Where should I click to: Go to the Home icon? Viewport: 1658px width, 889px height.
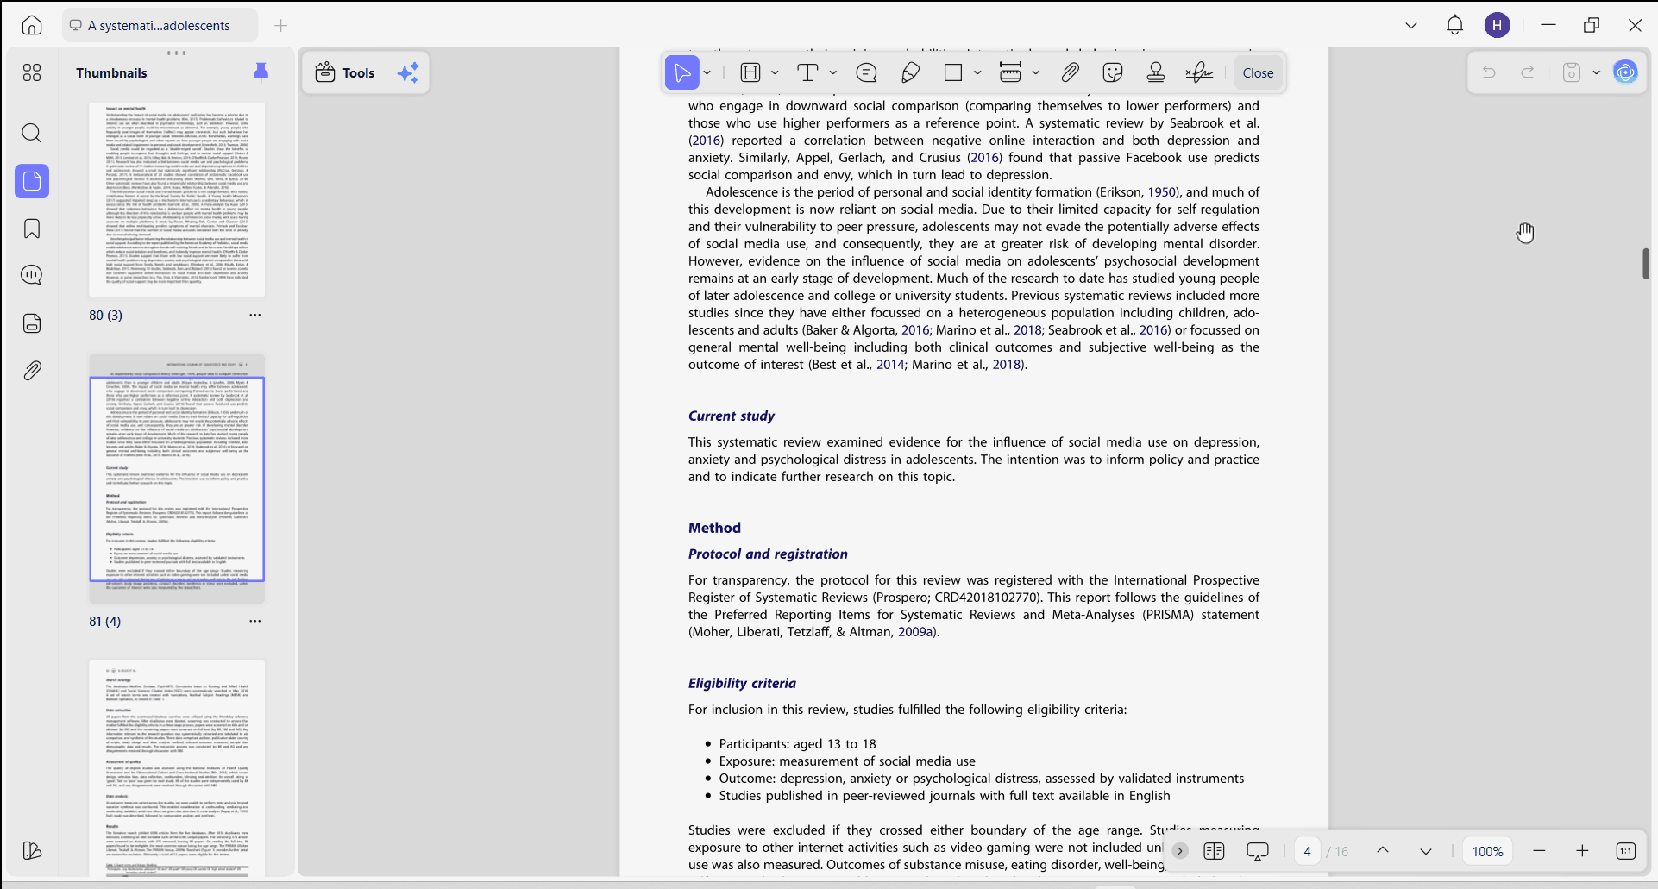(x=32, y=25)
